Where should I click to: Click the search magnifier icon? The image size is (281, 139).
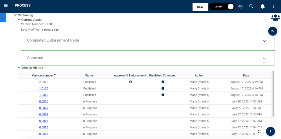coord(251,6)
